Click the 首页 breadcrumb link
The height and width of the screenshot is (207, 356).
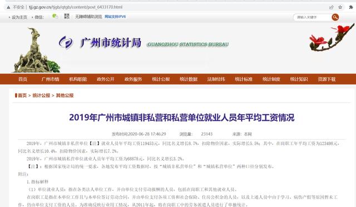(x=22, y=96)
